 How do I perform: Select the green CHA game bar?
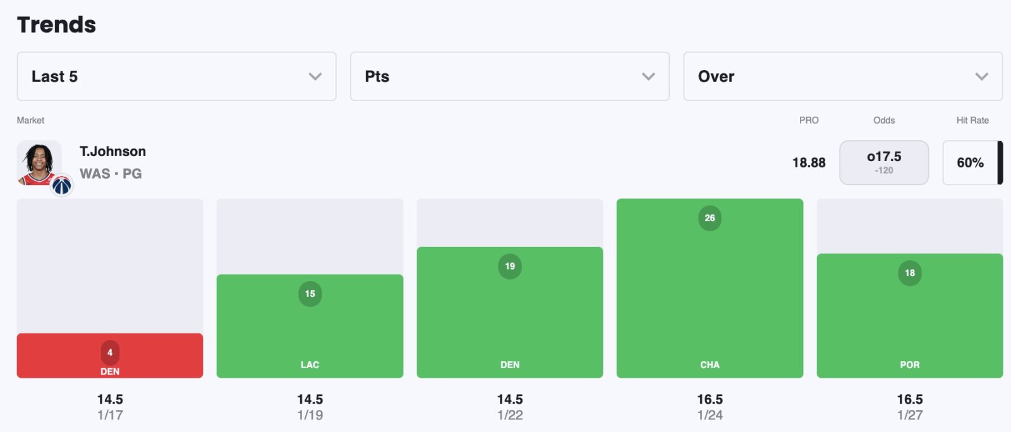(710, 297)
